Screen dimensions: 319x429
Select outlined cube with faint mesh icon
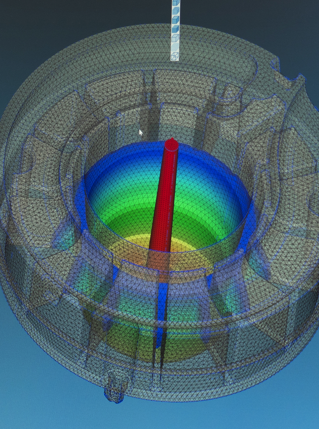click(175, 38)
